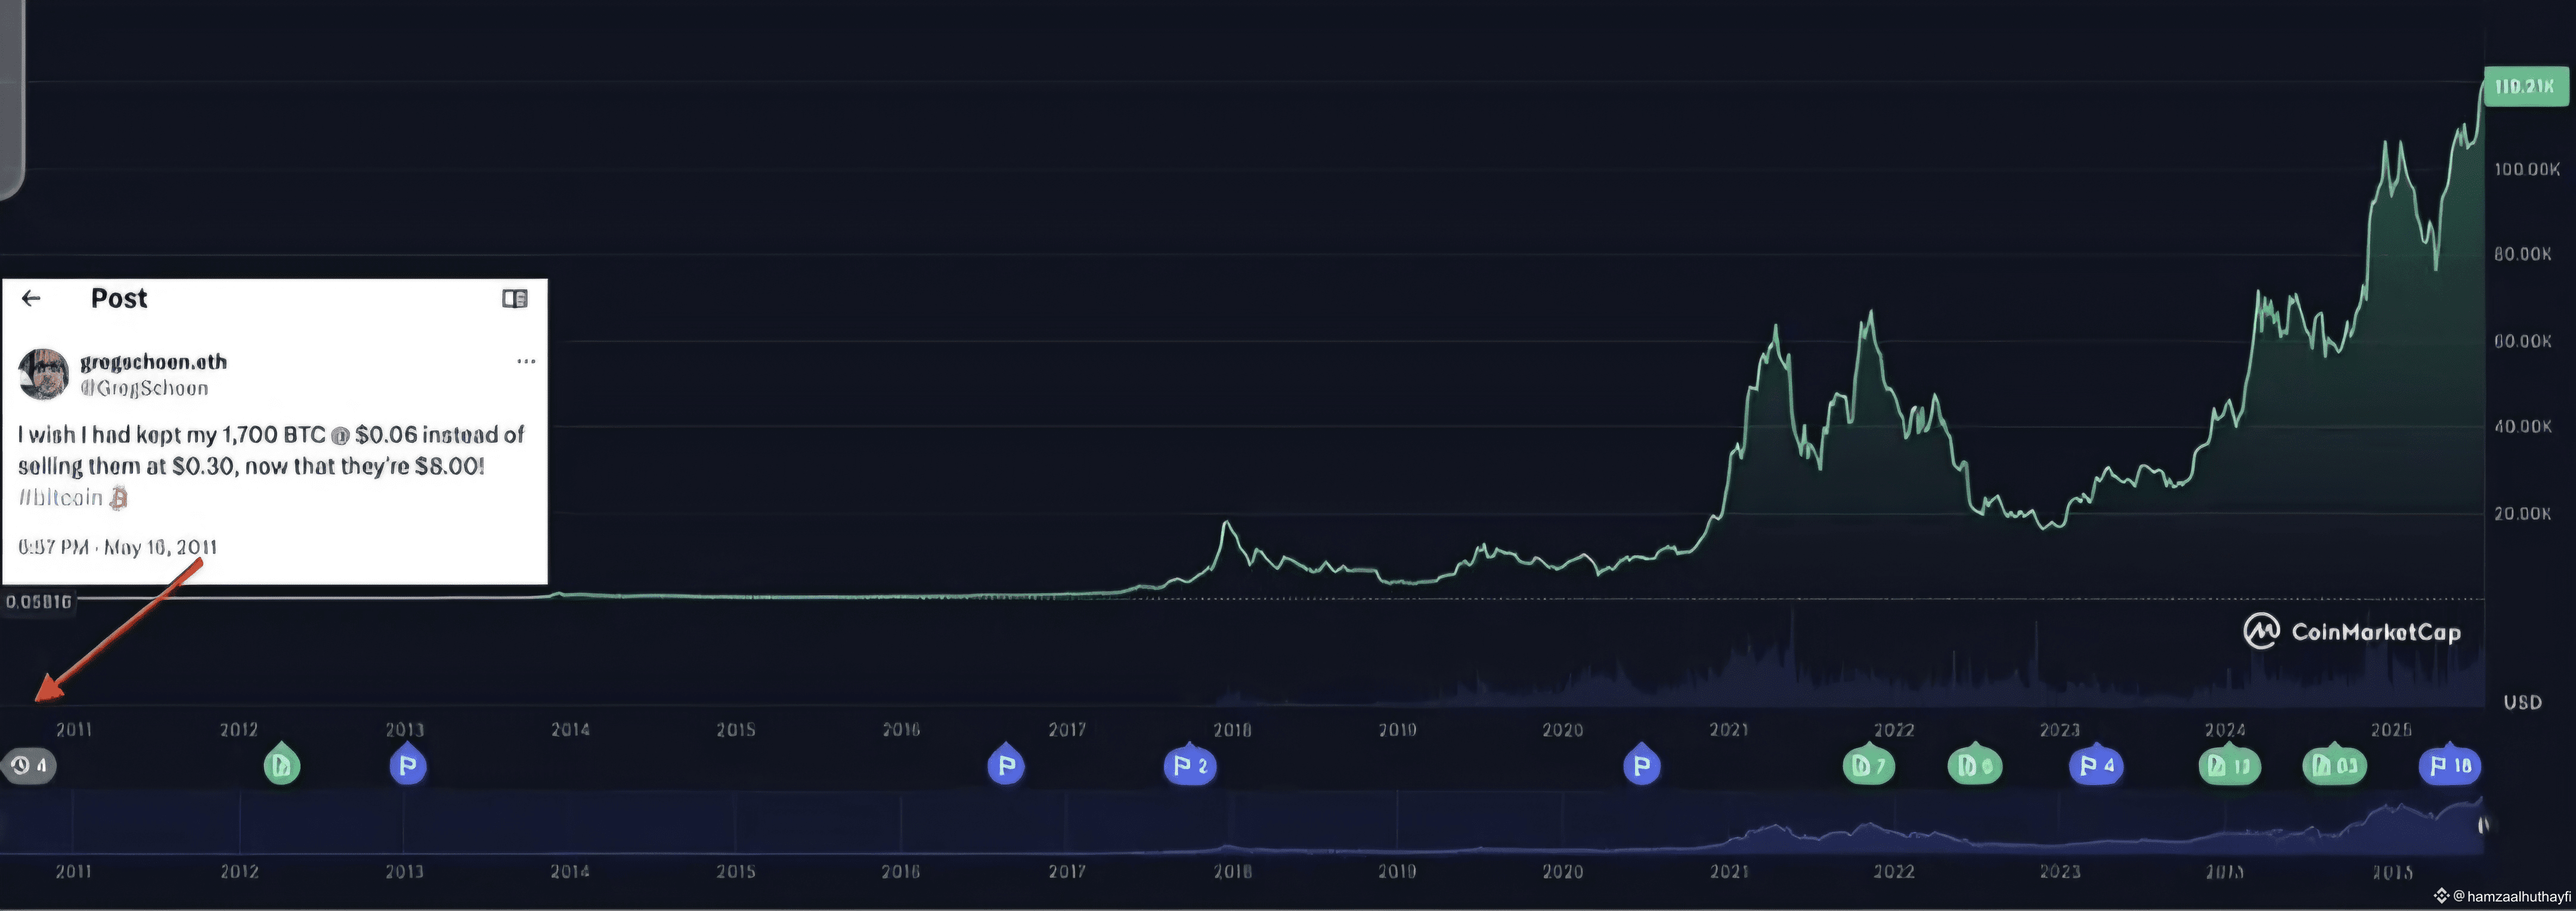Click the gray clock history marker labeled 4
Image resolution: width=2576 pixels, height=911 pixels.
(29, 766)
